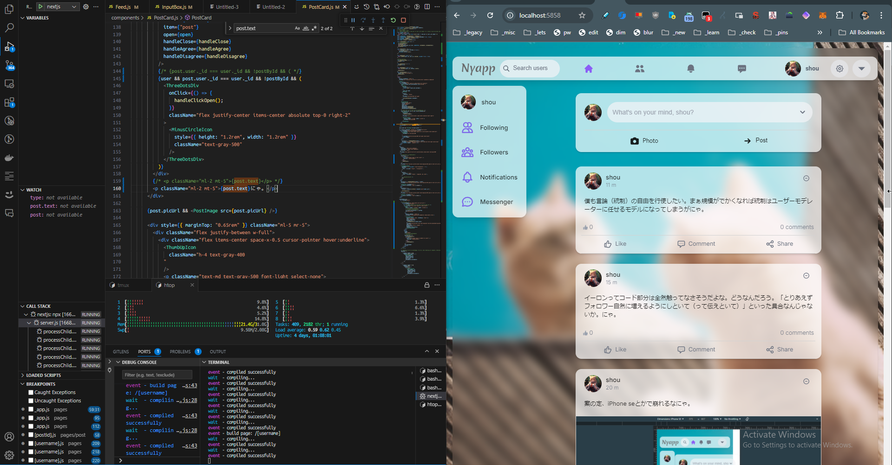The image size is (892, 465).
Task: Click the Photo button in composer
Action: click(x=644, y=140)
